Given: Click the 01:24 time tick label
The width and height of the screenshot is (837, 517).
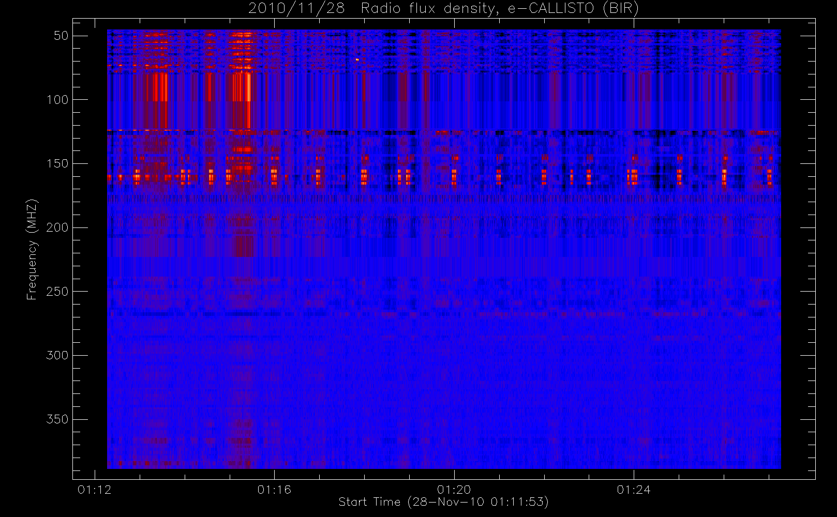Looking at the screenshot, I should tap(634, 490).
